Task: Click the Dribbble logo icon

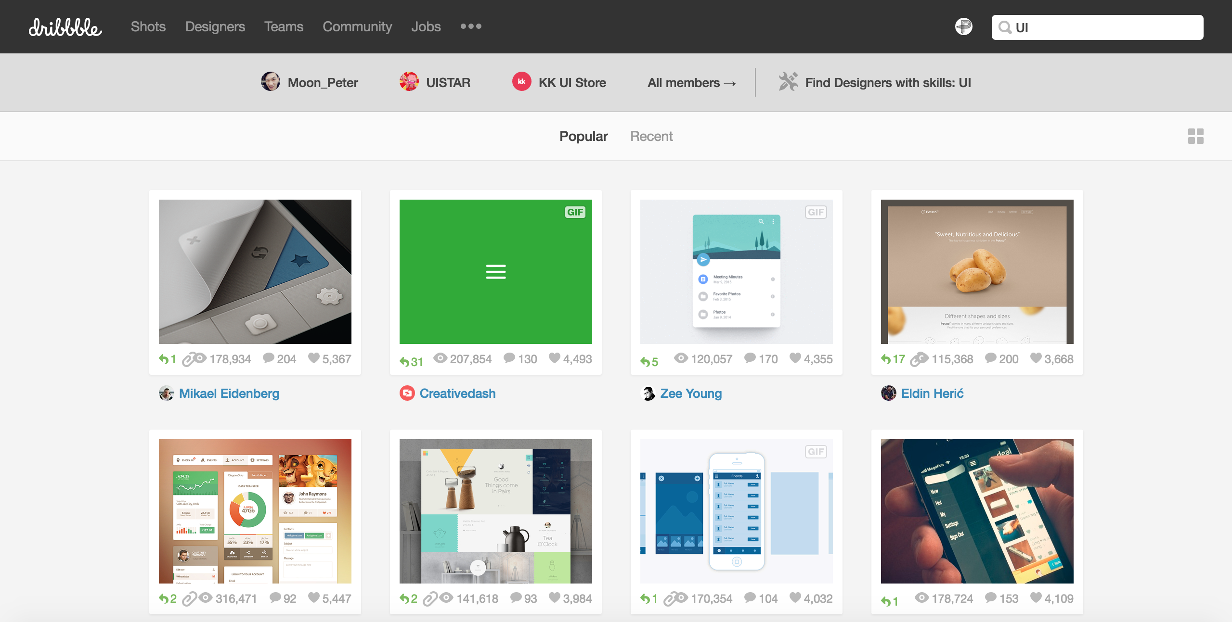Action: [x=65, y=26]
